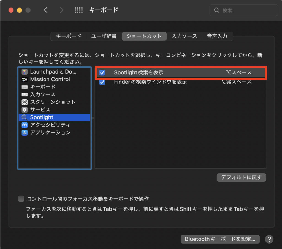Select サービス category row
The image size is (282, 249).
pos(55,110)
